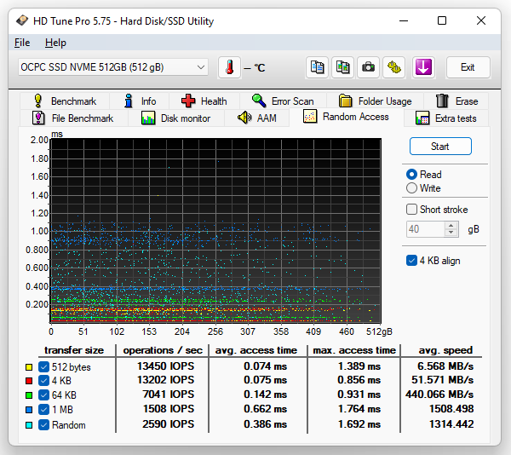Expand the OCPC SSD drive selector

tap(113, 67)
